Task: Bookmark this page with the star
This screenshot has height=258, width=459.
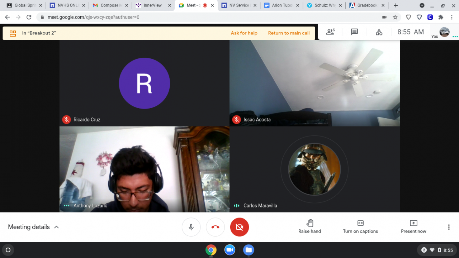Action: point(395,17)
